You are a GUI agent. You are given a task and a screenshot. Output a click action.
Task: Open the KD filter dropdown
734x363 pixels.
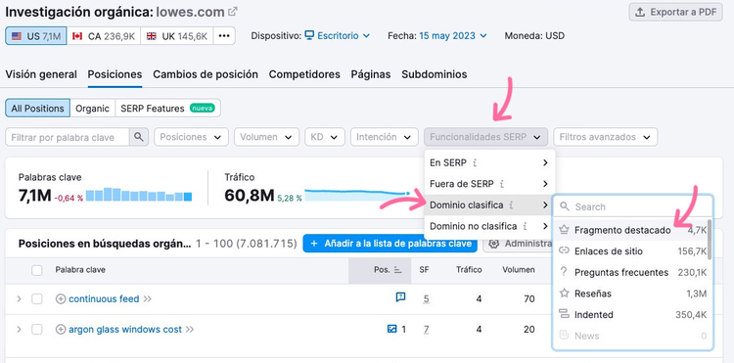(324, 137)
